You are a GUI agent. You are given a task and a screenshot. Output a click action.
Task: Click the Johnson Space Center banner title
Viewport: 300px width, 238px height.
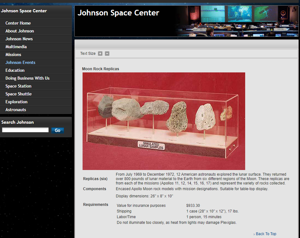[x=118, y=13]
